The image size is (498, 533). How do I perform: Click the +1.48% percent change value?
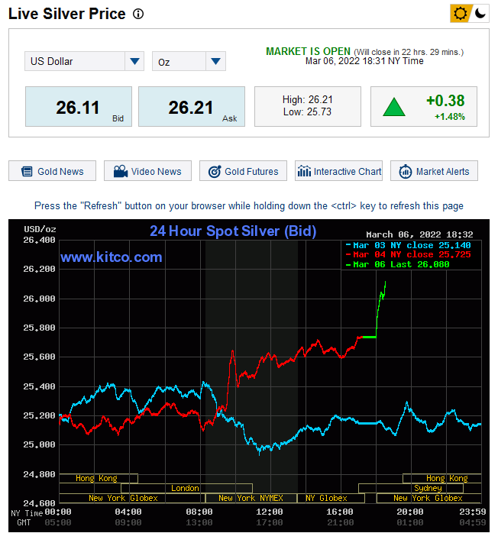tap(449, 117)
